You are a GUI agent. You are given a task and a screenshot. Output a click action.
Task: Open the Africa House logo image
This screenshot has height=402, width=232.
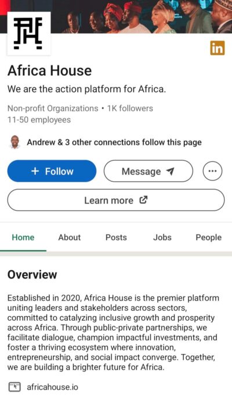click(x=29, y=33)
